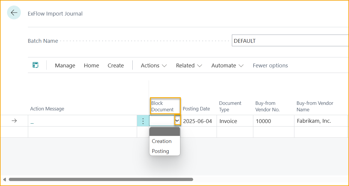Click the Document Type column header
The image size is (349, 186).
(x=230, y=106)
